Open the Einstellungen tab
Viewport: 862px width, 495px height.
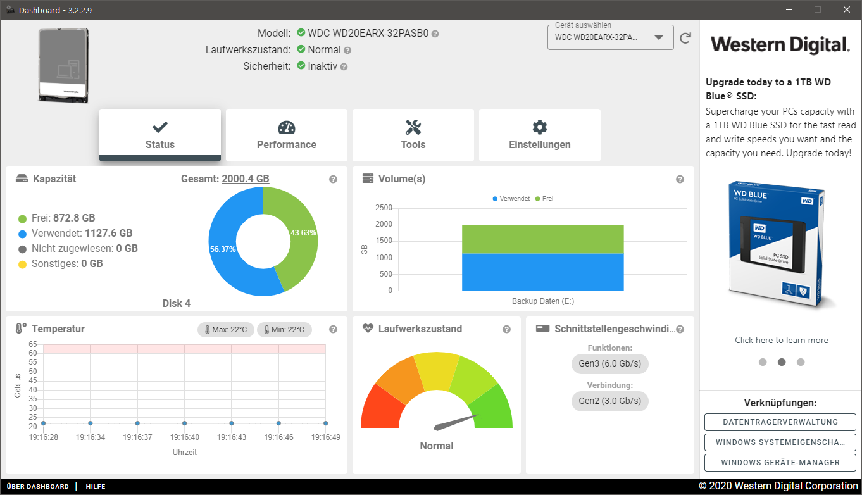(540, 135)
